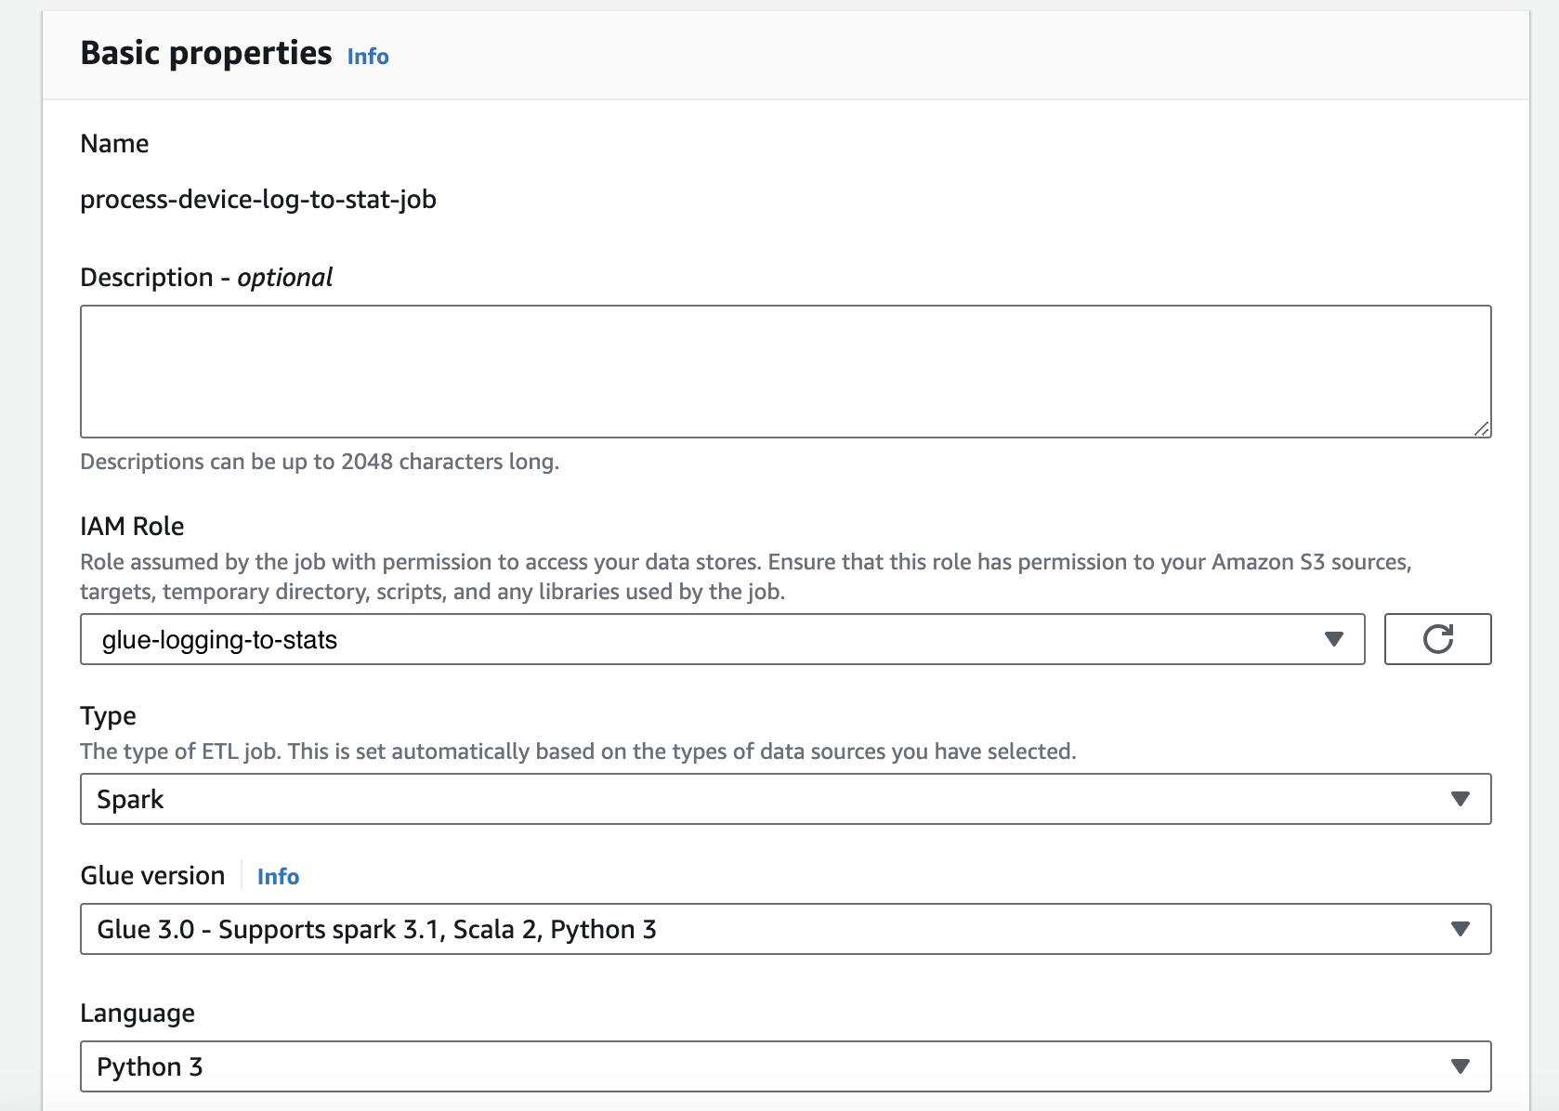
Task: Open Info link beside Basic properties
Action: [x=368, y=57]
